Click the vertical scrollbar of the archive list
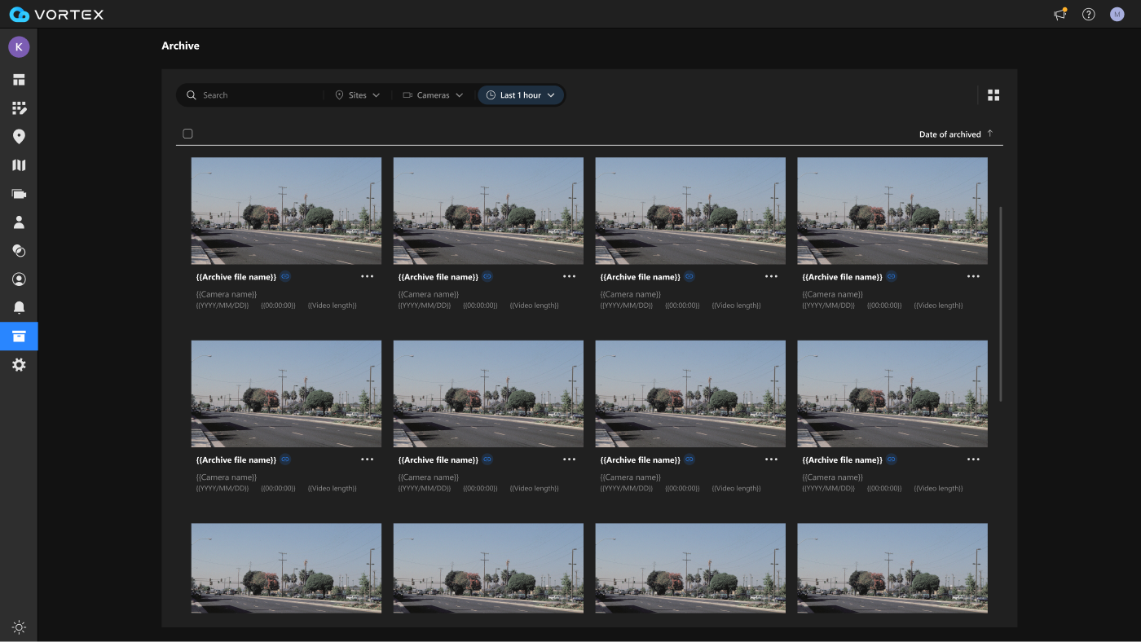Image resolution: width=1141 pixels, height=642 pixels. (1001, 303)
